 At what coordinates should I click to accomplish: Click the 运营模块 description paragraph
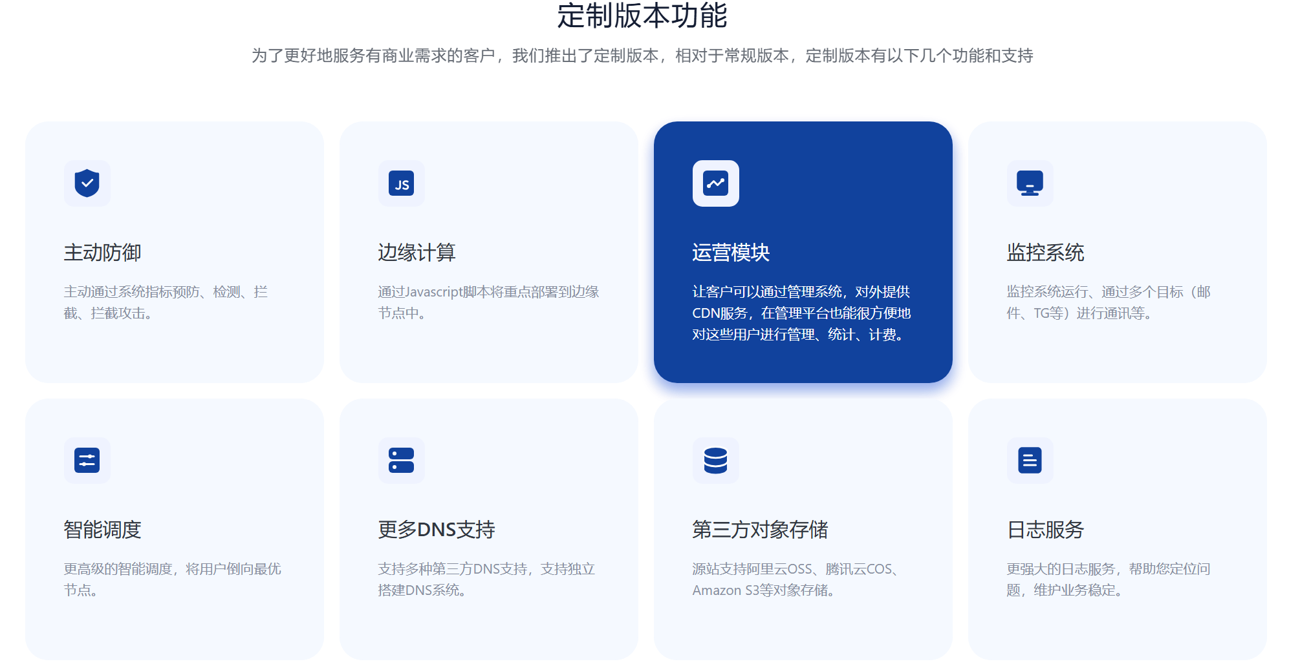(801, 313)
